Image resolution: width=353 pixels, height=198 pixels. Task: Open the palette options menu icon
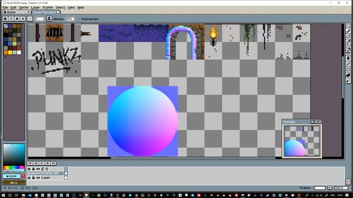tap(23, 19)
